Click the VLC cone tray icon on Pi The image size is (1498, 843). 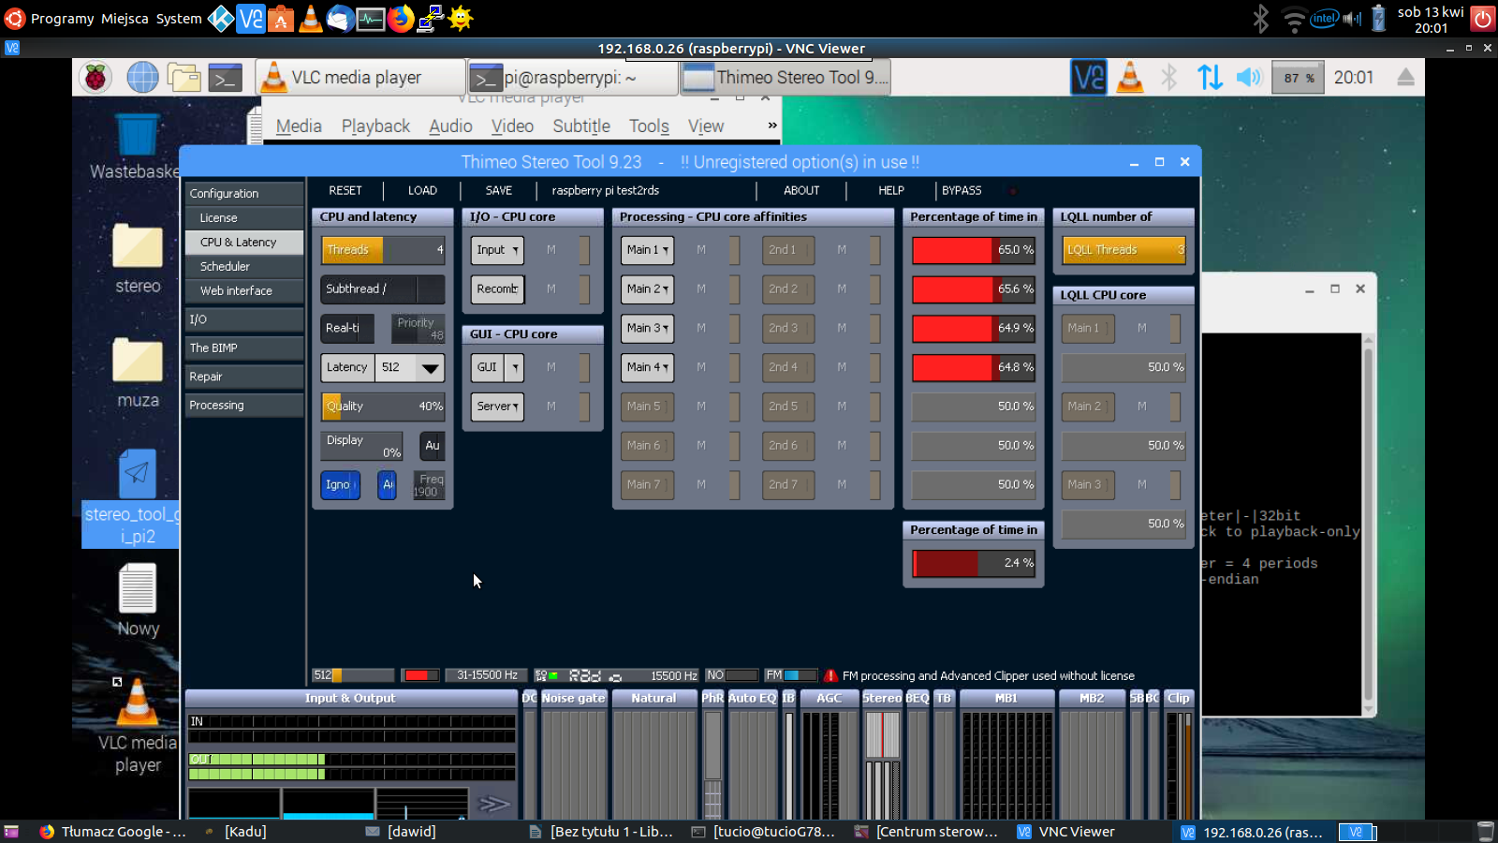click(1130, 78)
